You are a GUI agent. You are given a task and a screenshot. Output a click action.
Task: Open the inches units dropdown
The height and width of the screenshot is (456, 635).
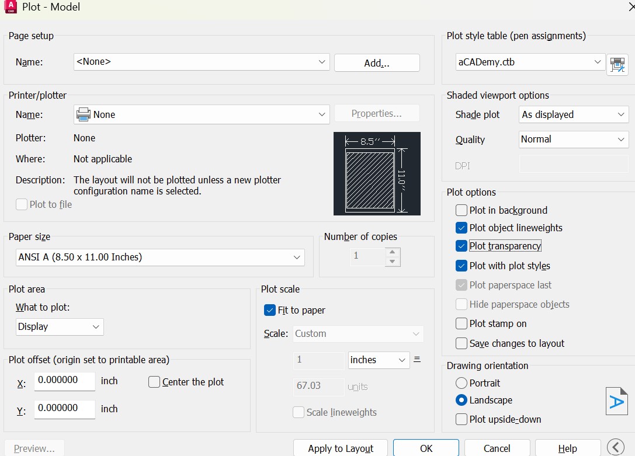(379, 360)
